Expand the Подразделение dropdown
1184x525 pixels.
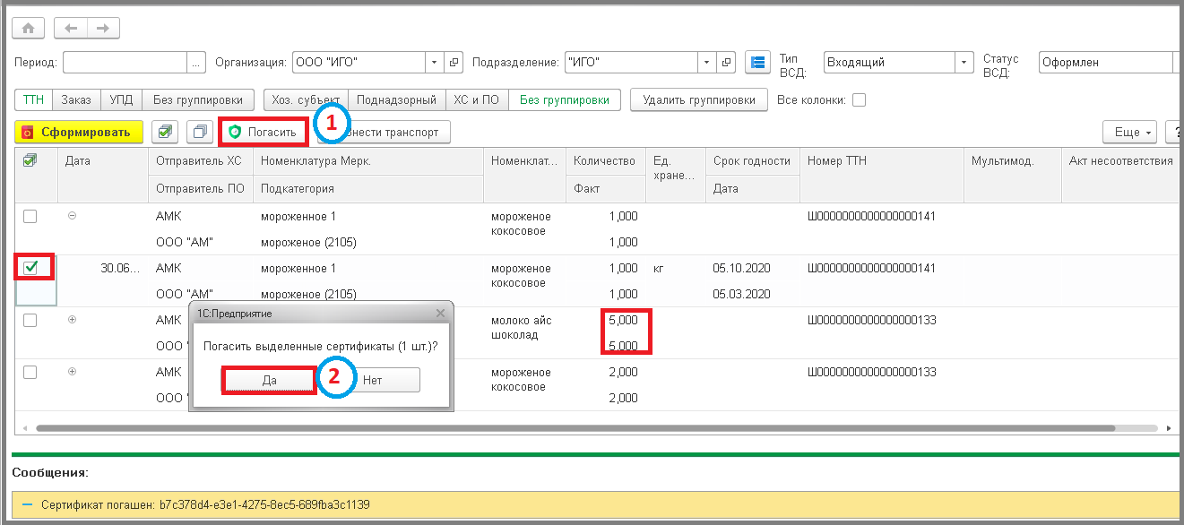point(708,62)
